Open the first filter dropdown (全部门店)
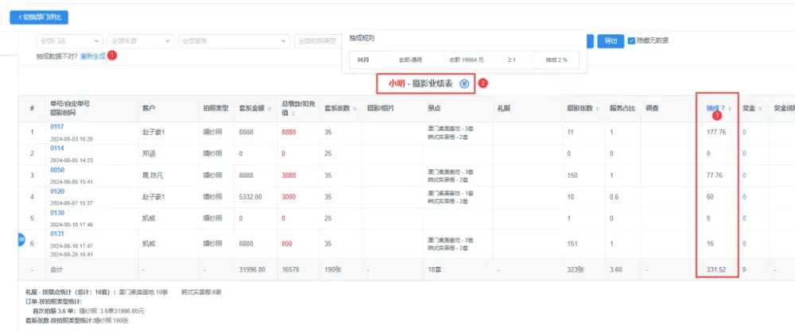 [69, 41]
